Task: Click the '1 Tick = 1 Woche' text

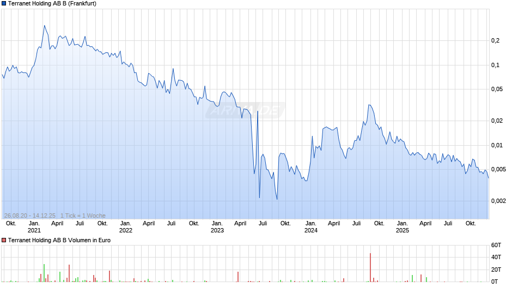Action: click(x=83, y=216)
